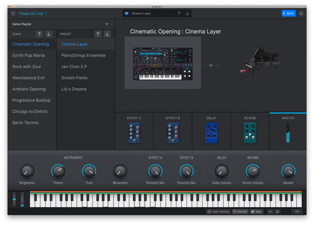The image size is (314, 225).
Task: Open the synthesizer instrument thumbnail
Action: pos(163,63)
